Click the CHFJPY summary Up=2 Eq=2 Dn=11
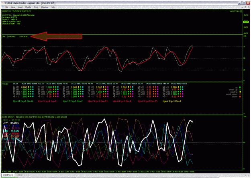Viewport: 251px width, 178px height. (x=98, y=101)
